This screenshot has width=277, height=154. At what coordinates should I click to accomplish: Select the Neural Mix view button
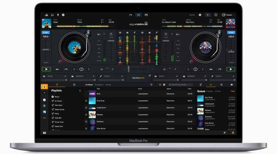[x=138, y=15]
